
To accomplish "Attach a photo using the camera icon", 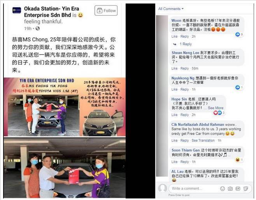I will (x=230, y=189).
